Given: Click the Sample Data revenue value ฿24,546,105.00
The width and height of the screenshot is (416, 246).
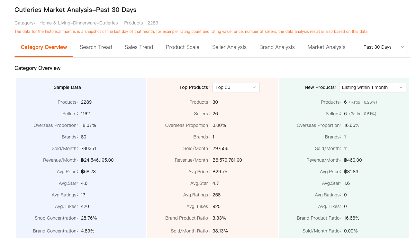Looking at the screenshot, I should tap(97, 160).
